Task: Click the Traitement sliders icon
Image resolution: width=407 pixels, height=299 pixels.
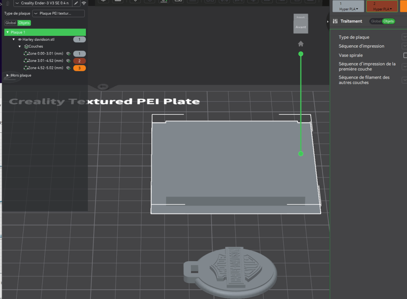Action: (335, 21)
